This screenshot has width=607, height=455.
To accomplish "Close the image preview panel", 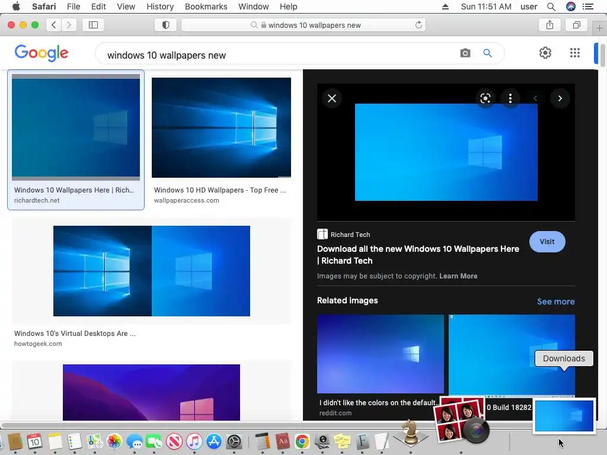I will click(x=332, y=98).
